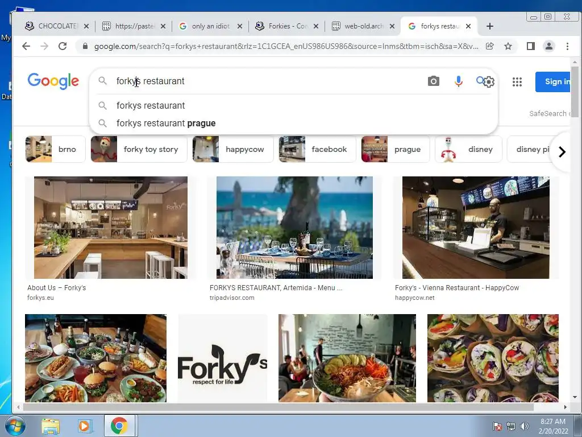Open network icon in system tray

tap(511, 426)
